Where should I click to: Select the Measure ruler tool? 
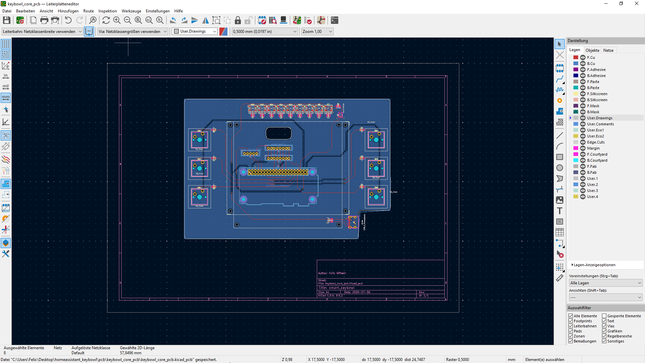click(559, 278)
